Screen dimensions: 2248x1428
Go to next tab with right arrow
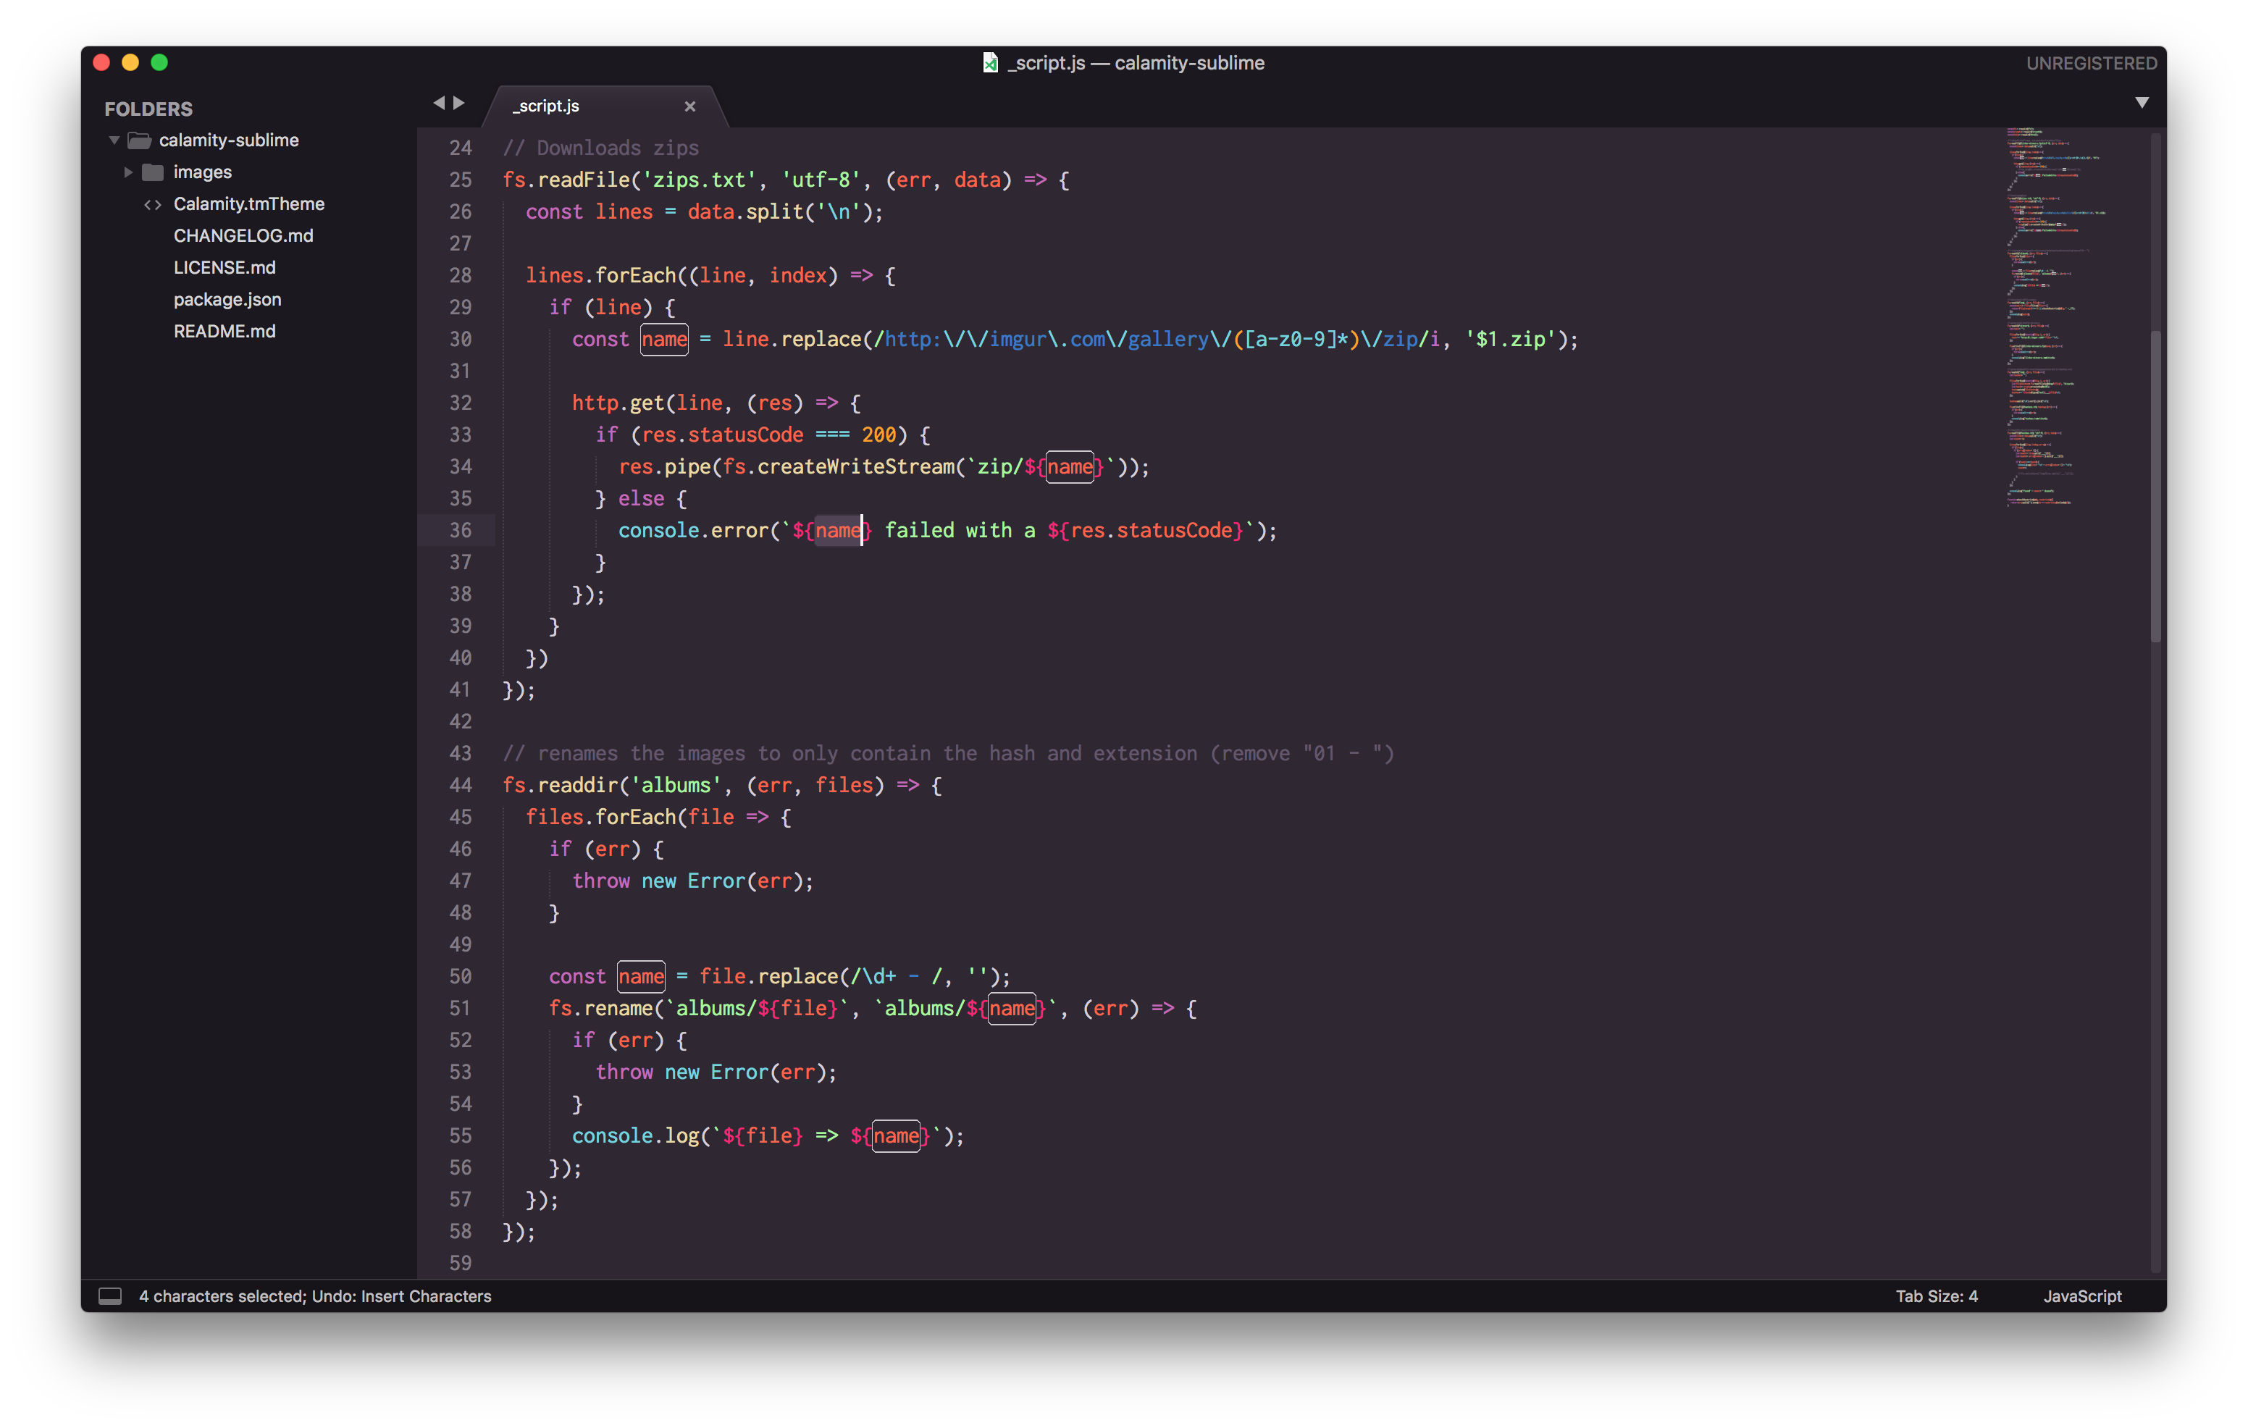(459, 103)
